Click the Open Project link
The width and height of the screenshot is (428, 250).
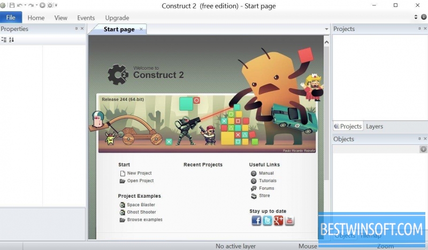click(x=140, y=181)
